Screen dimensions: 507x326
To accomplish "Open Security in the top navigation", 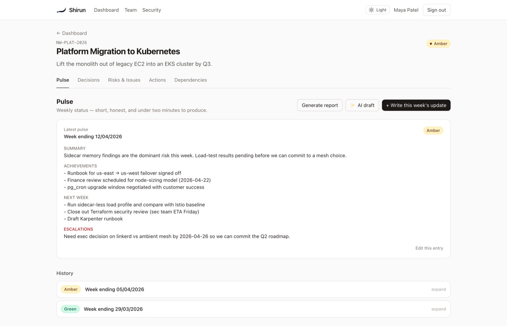I will (x=151, y=10).
